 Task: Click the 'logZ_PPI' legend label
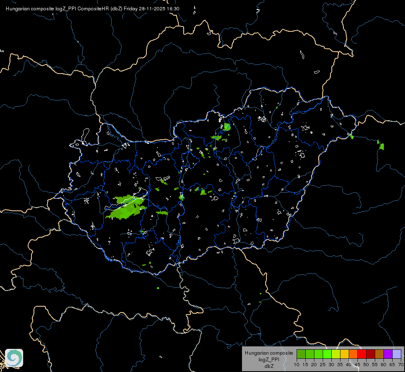click(269, 359)
